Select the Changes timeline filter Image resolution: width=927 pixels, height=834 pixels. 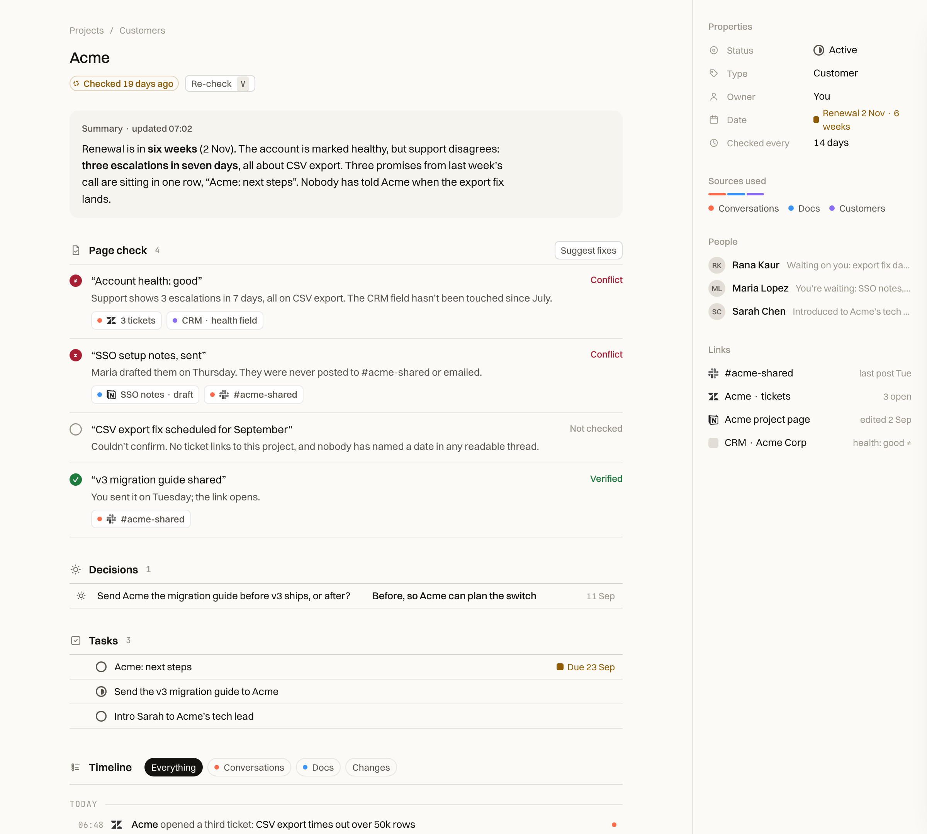pyautogui.click(x=371, y=767)
